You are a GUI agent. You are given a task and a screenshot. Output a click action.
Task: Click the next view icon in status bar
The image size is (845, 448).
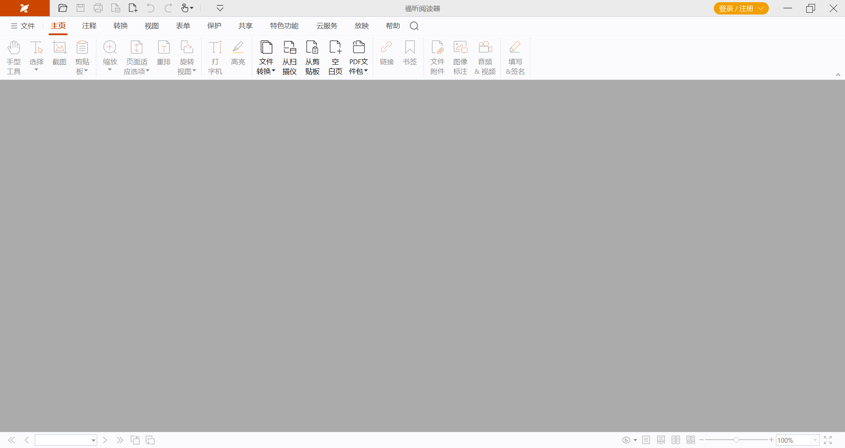[x=150, y=440]
